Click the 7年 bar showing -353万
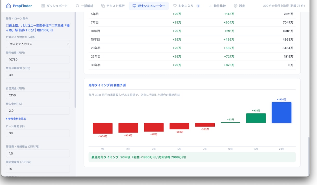The height and width of the screenshot is (185, 317). pos(205,125)
